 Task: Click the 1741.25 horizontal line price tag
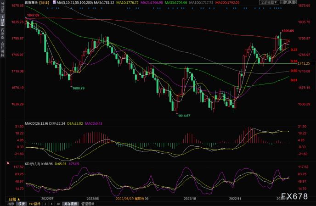tap(304, 63)
